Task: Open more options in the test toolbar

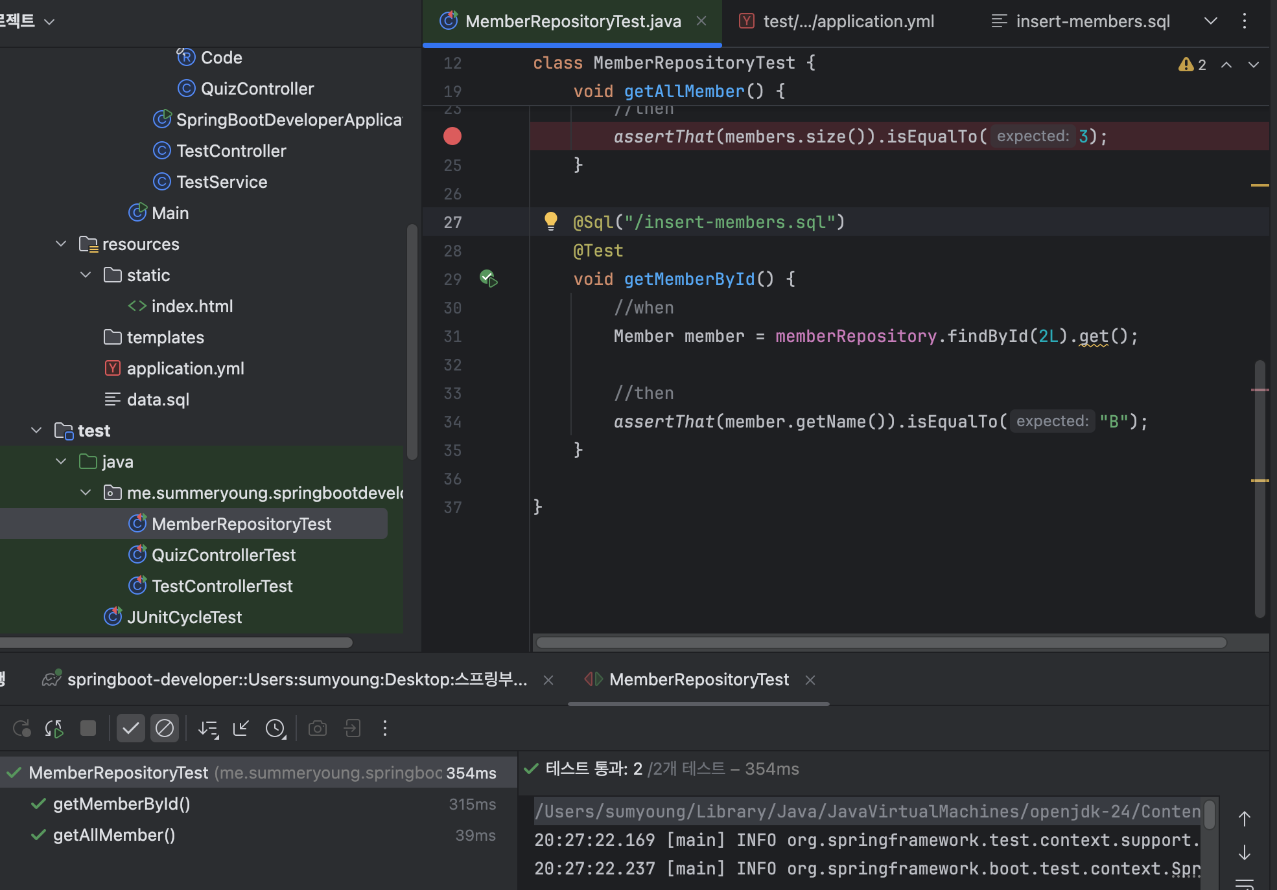Action: pyautogui.click(x=385, y=729)
